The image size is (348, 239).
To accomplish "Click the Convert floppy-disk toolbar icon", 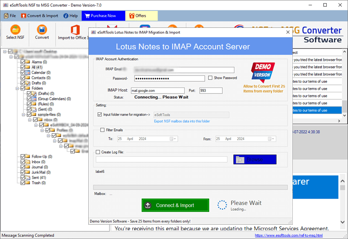I will pos(42,30).
